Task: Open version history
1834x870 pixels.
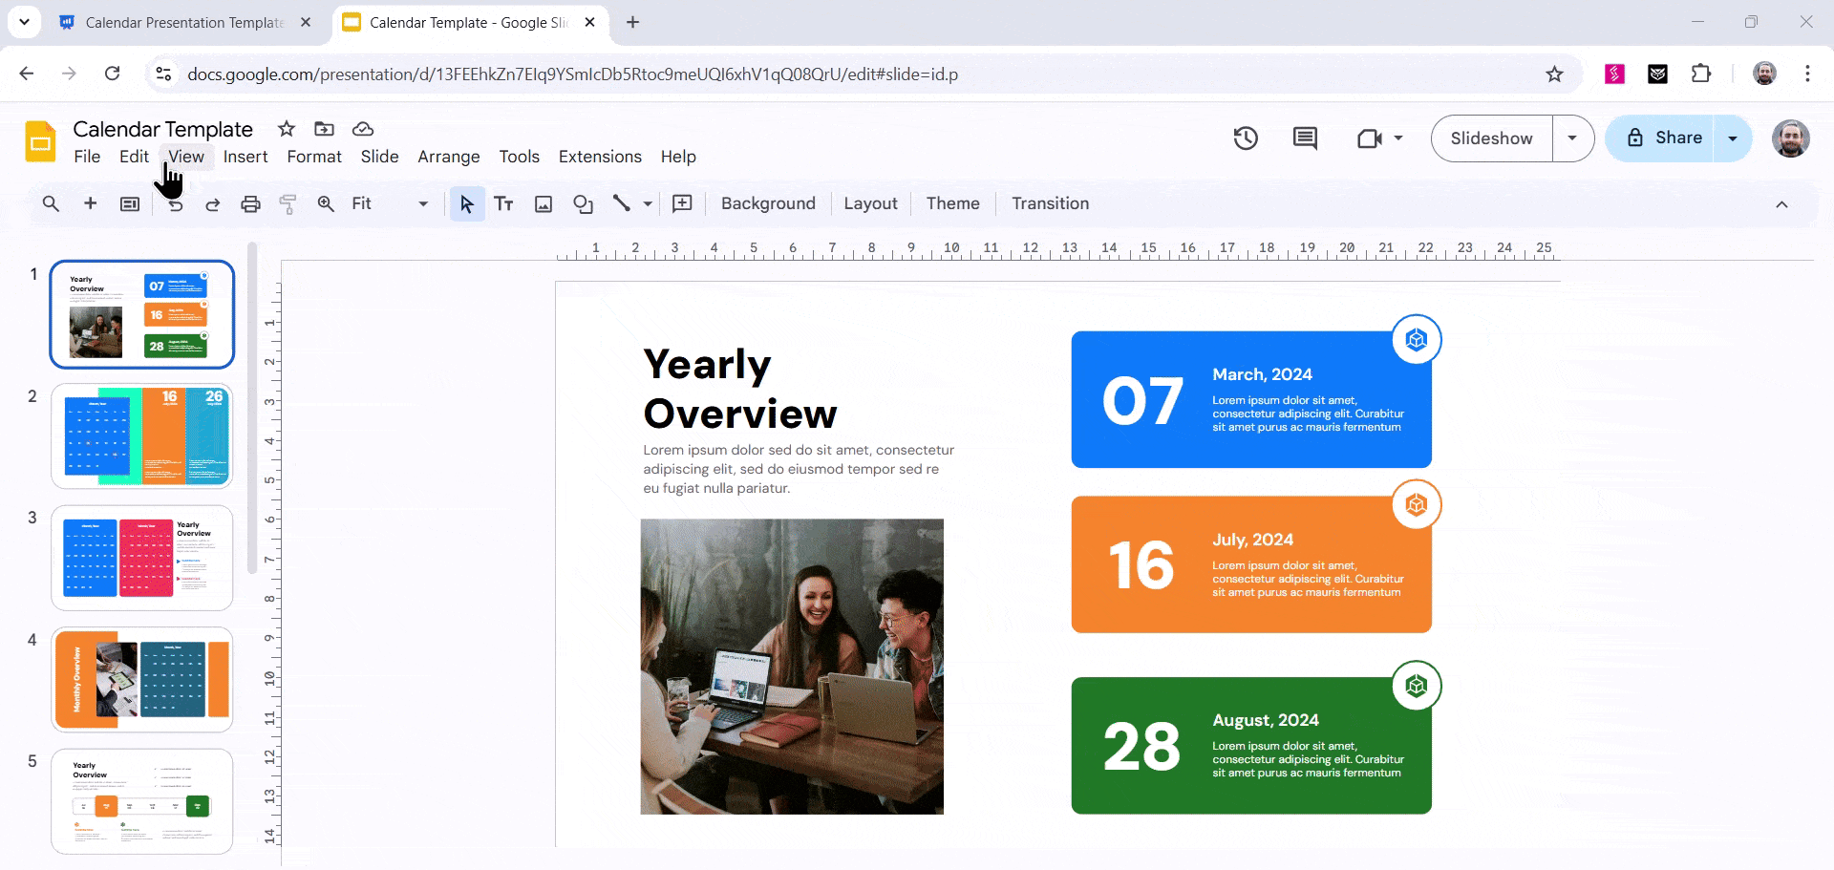Action: 1246,138
